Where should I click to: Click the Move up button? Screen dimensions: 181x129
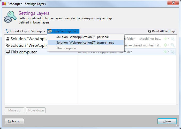(14, 110)
